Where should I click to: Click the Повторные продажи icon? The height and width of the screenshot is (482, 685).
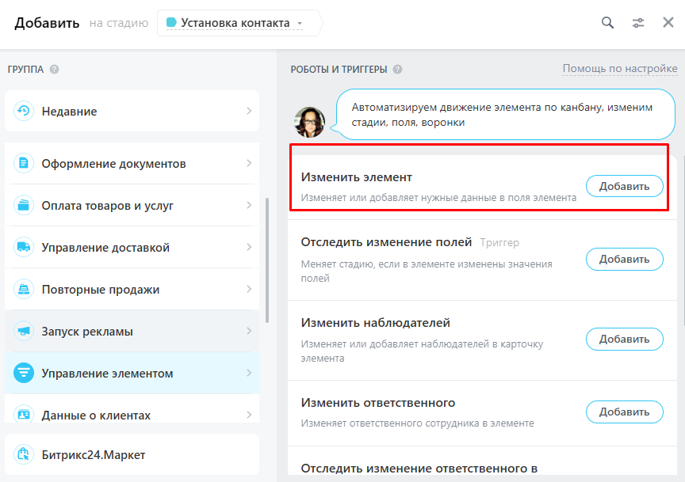tap(24, 289)
